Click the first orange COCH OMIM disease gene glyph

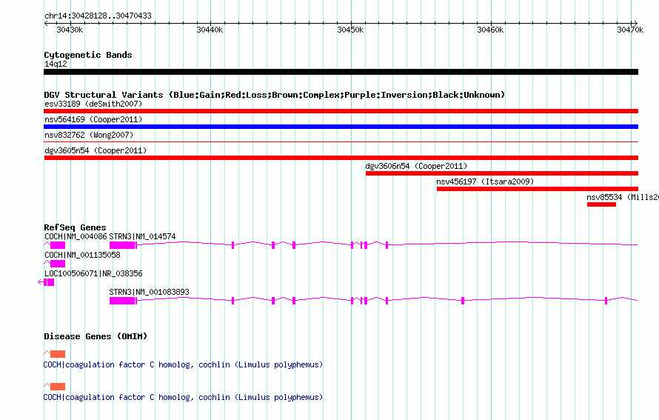point(55,354)
